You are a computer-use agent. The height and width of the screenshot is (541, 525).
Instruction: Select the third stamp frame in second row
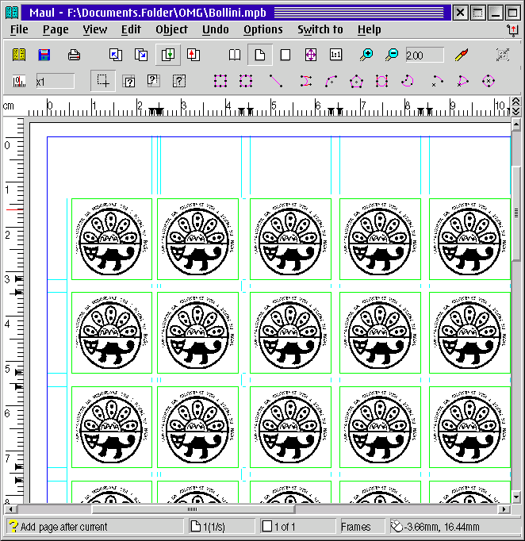290,332
